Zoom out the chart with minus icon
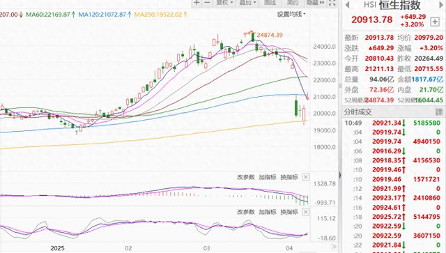The height and width of the screenshot is (253, 446). pyautogui.click(x=208, y=3)
